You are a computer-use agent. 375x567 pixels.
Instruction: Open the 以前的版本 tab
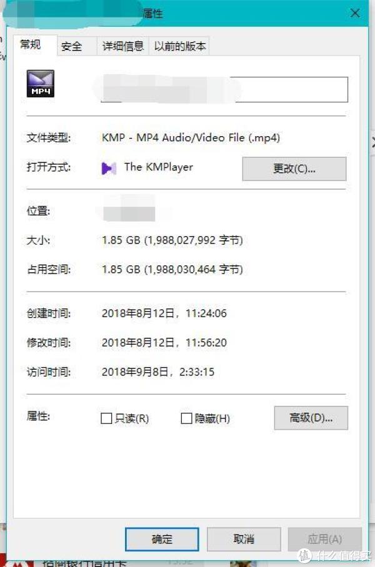coord(180,46)
